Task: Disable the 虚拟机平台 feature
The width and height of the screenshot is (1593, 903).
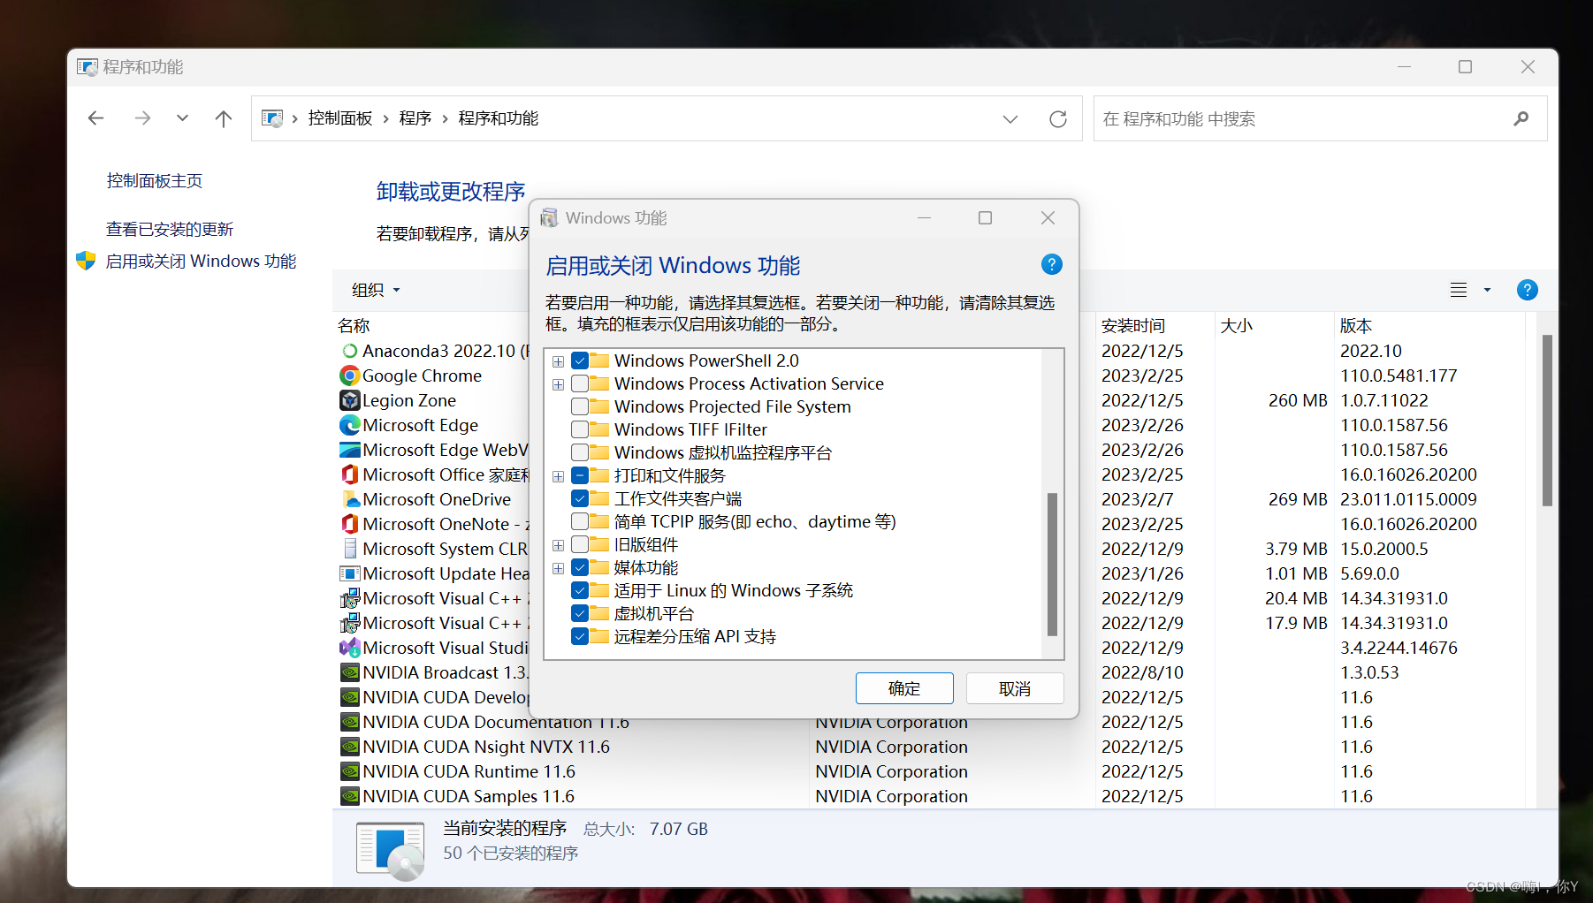Action: click(x=580, y=613)
